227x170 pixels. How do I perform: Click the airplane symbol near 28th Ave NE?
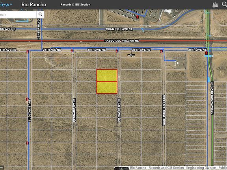[131, 55]
